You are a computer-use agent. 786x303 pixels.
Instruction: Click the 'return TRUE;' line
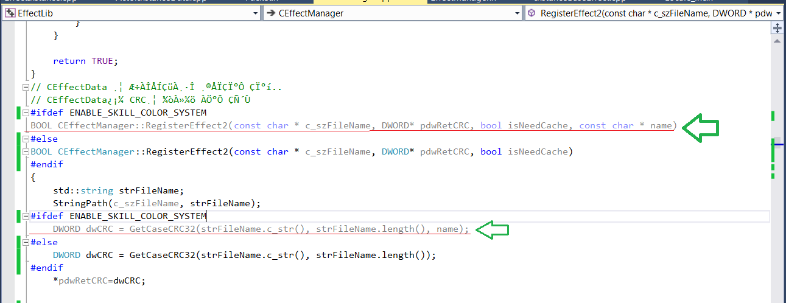tap(85, 61)
